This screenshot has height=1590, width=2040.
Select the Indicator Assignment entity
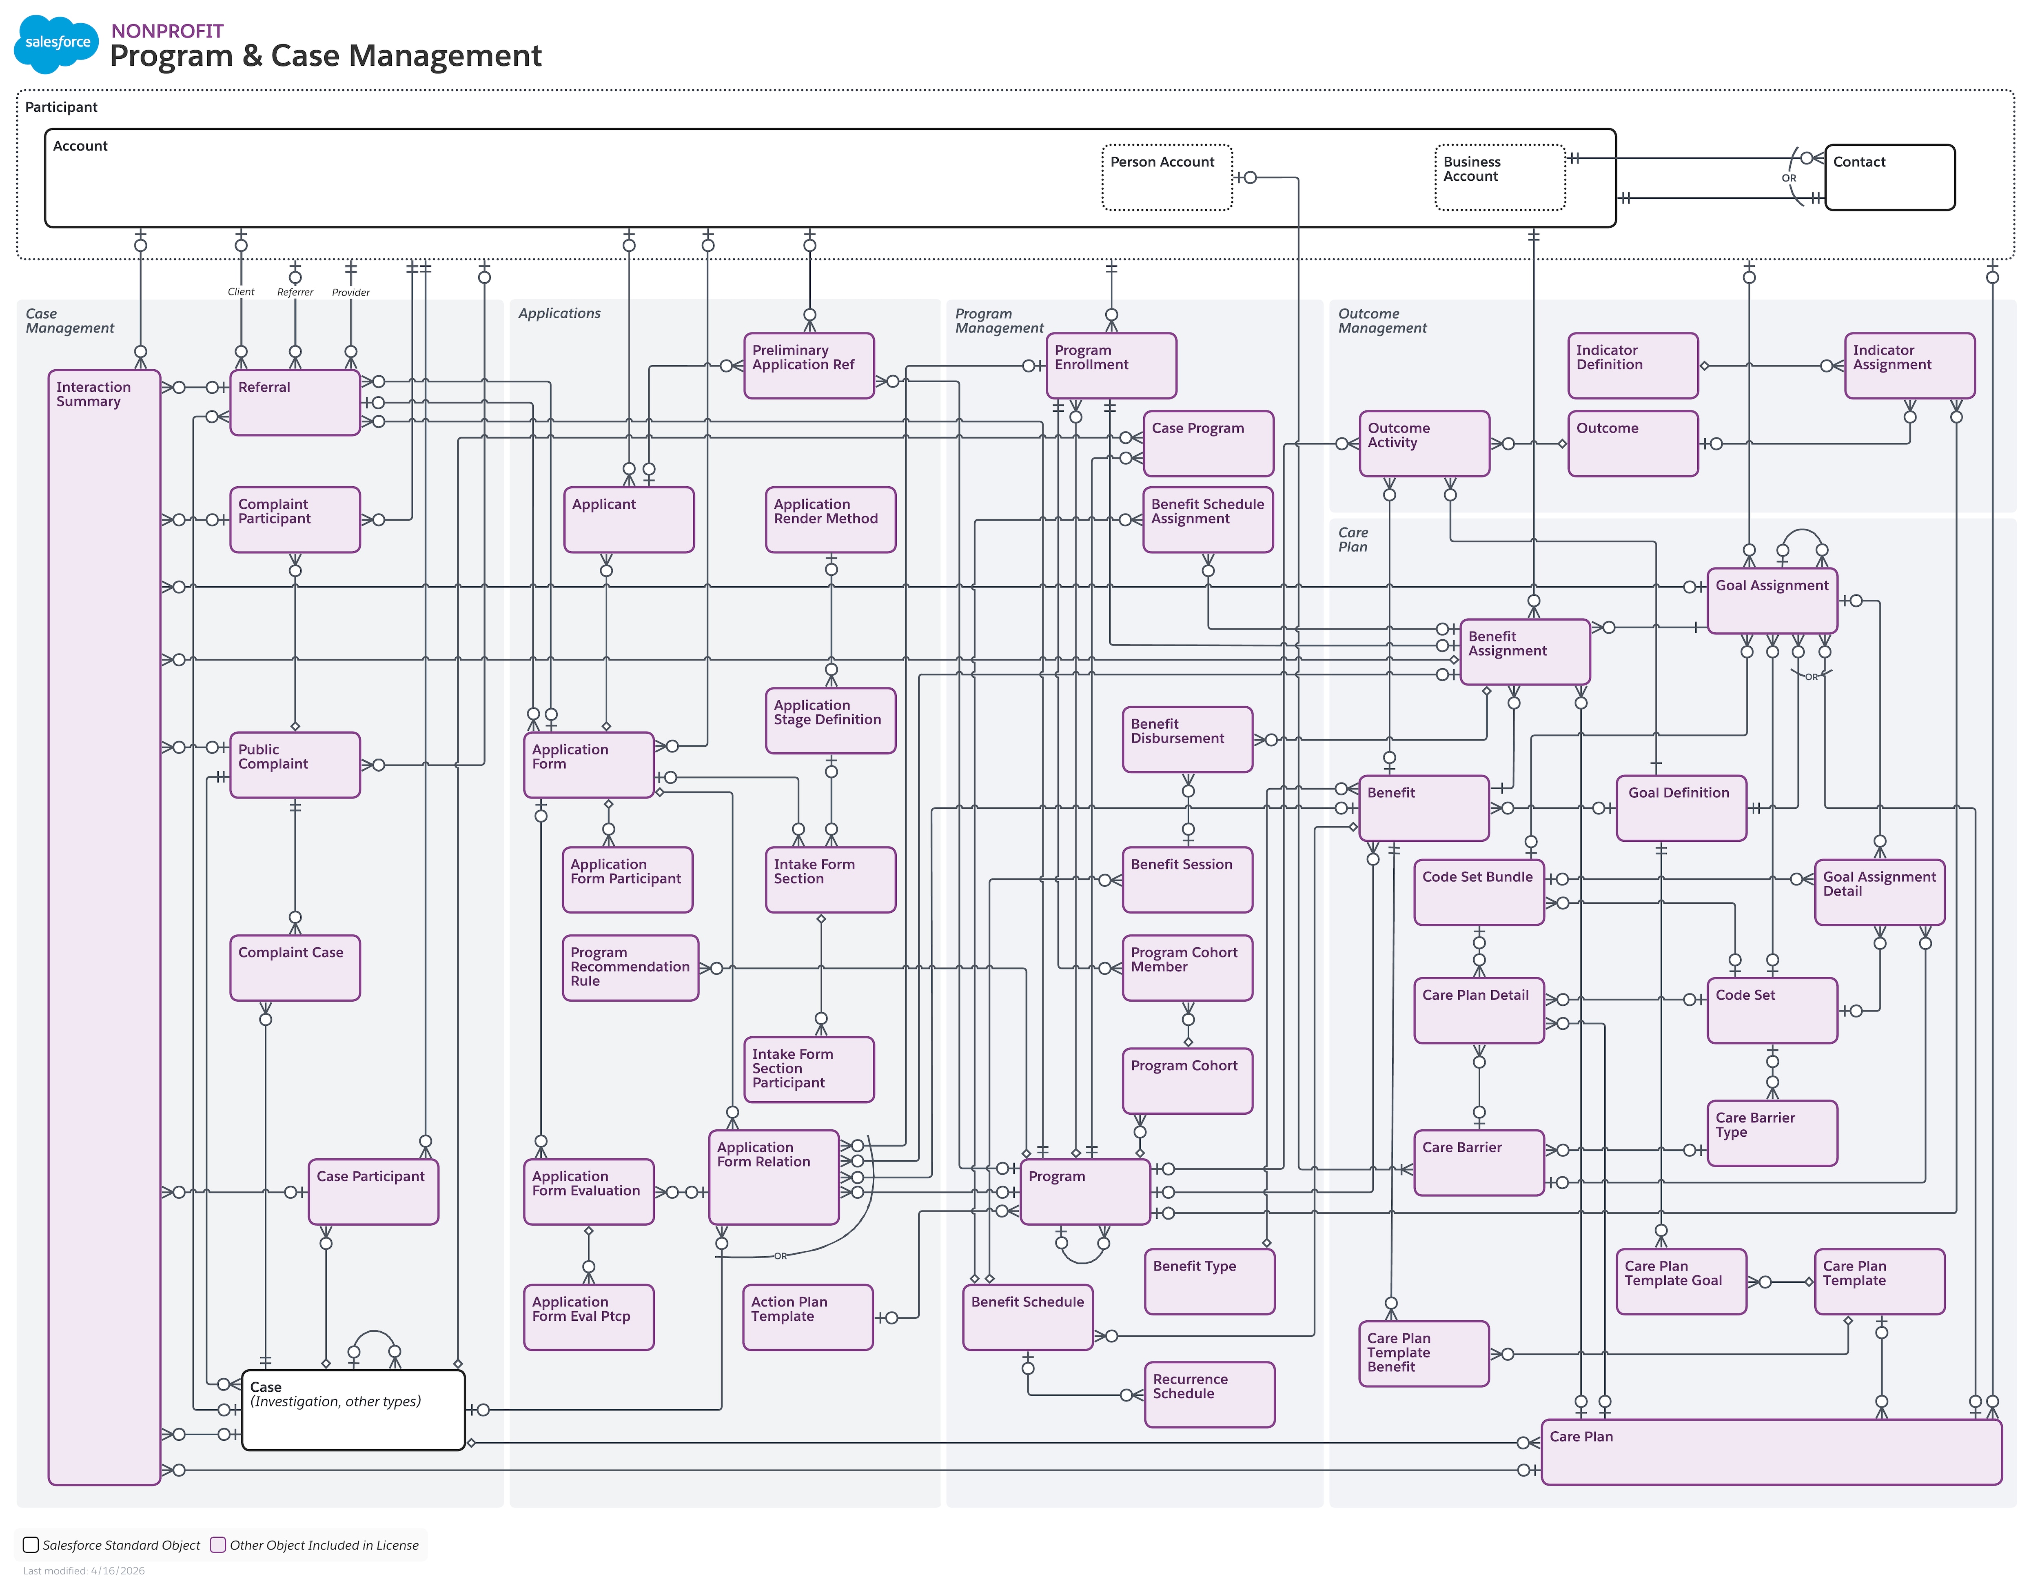(1910, 366)
